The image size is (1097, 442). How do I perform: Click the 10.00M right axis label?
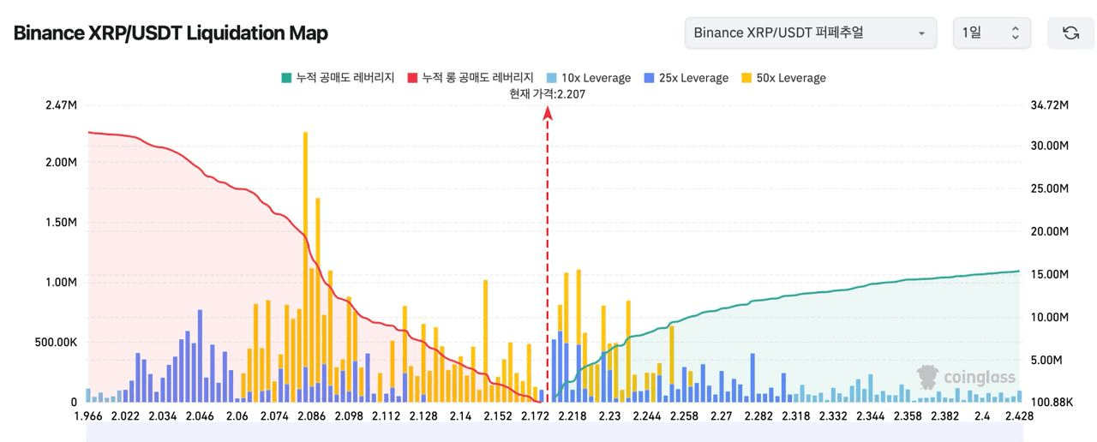1048,317
